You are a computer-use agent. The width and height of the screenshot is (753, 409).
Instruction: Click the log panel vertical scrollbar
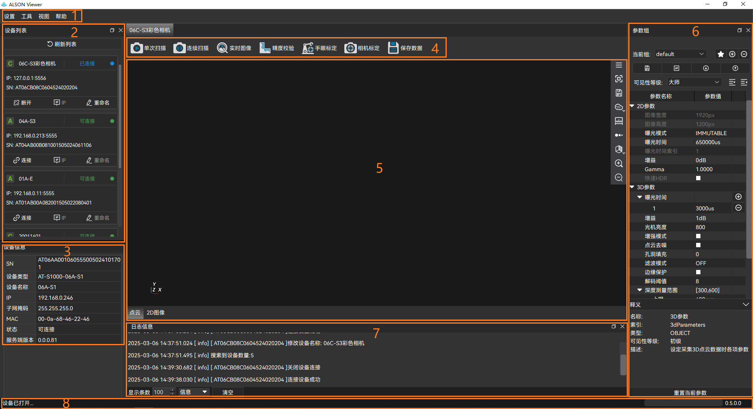coord(622,364)
